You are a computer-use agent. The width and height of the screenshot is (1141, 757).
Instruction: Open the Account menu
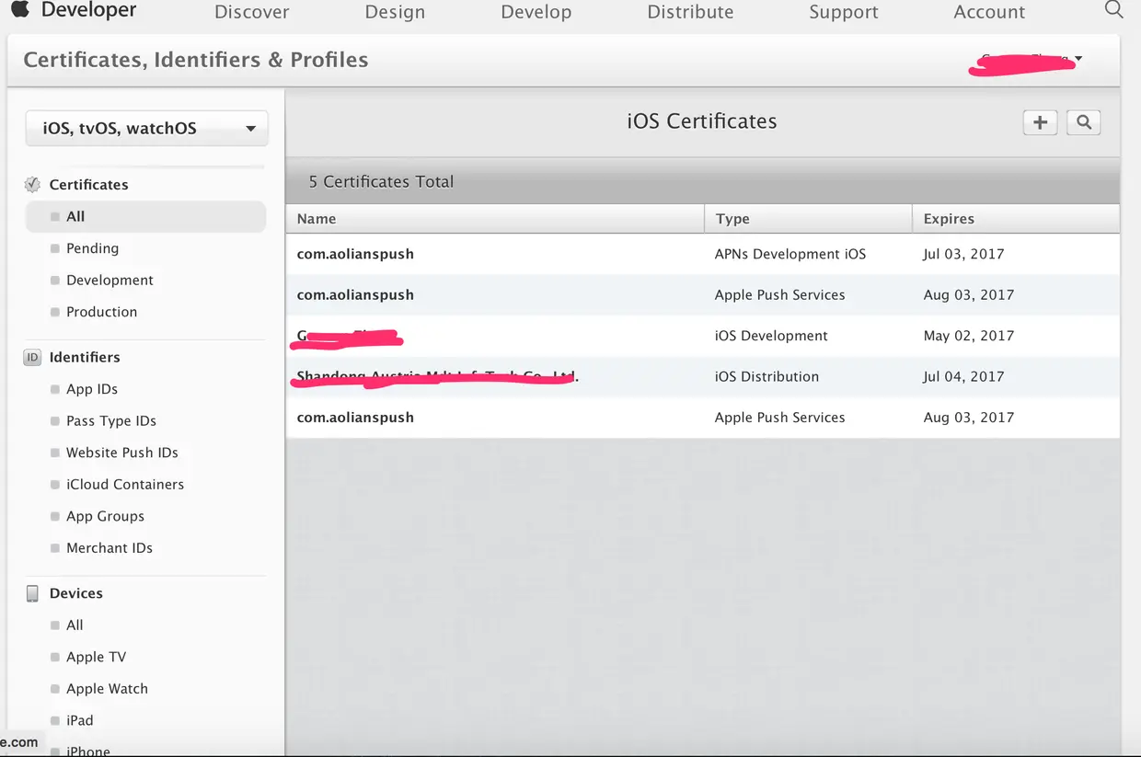[x=989, y=12]
